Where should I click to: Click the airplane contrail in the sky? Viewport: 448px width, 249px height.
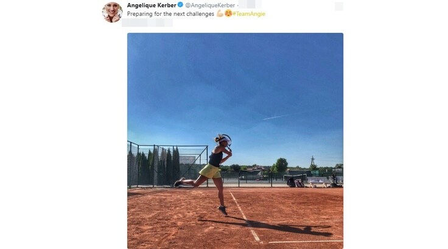(x=279, y=116)
